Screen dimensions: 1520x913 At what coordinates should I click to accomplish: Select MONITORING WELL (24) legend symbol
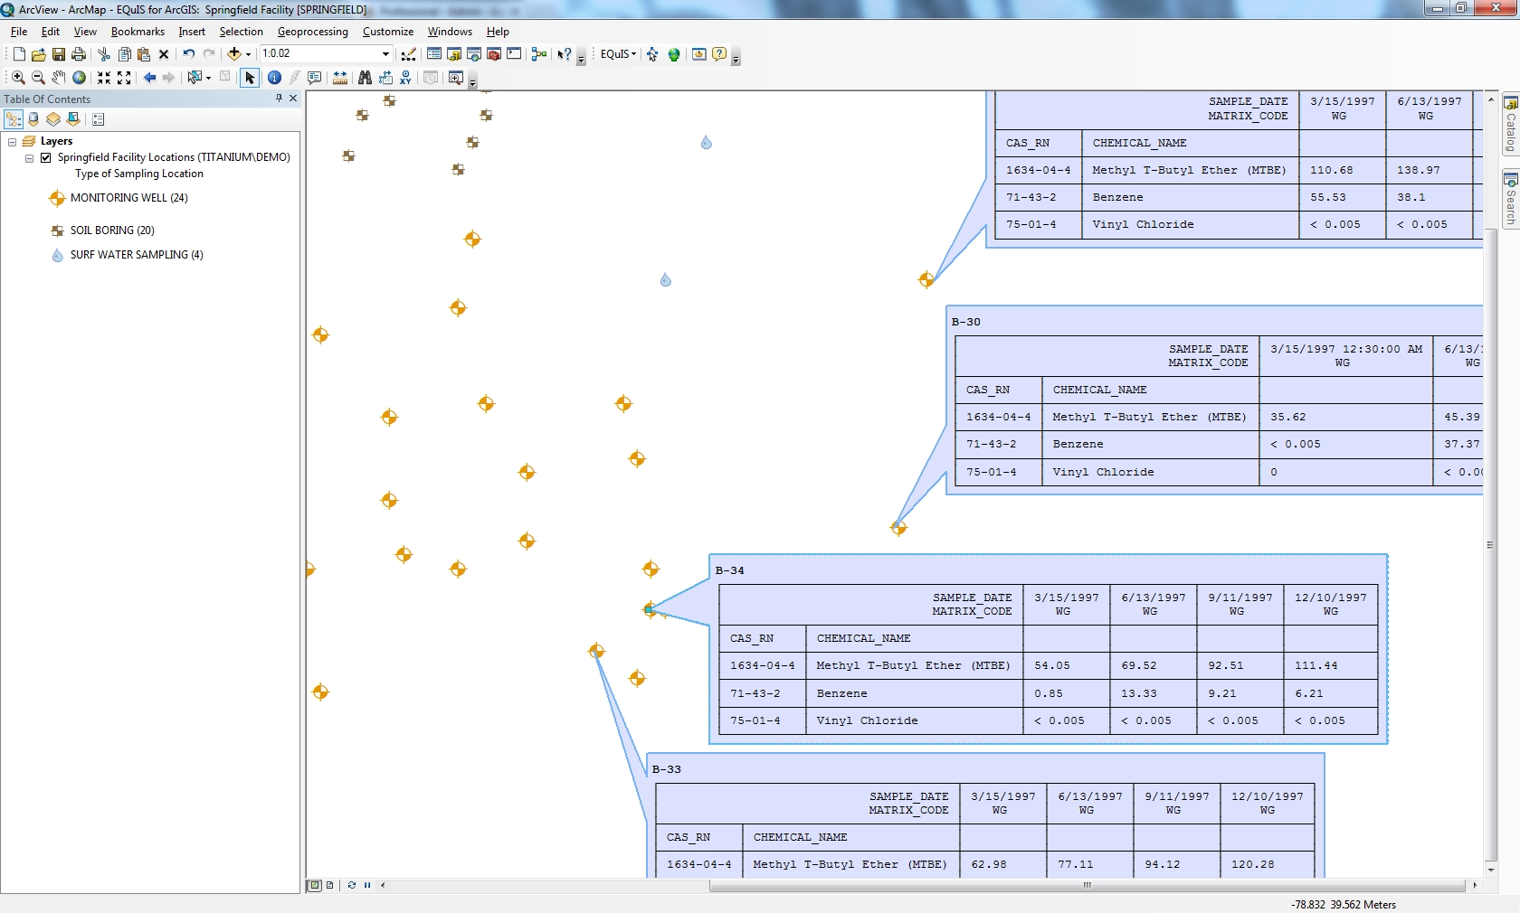(57, 198)
